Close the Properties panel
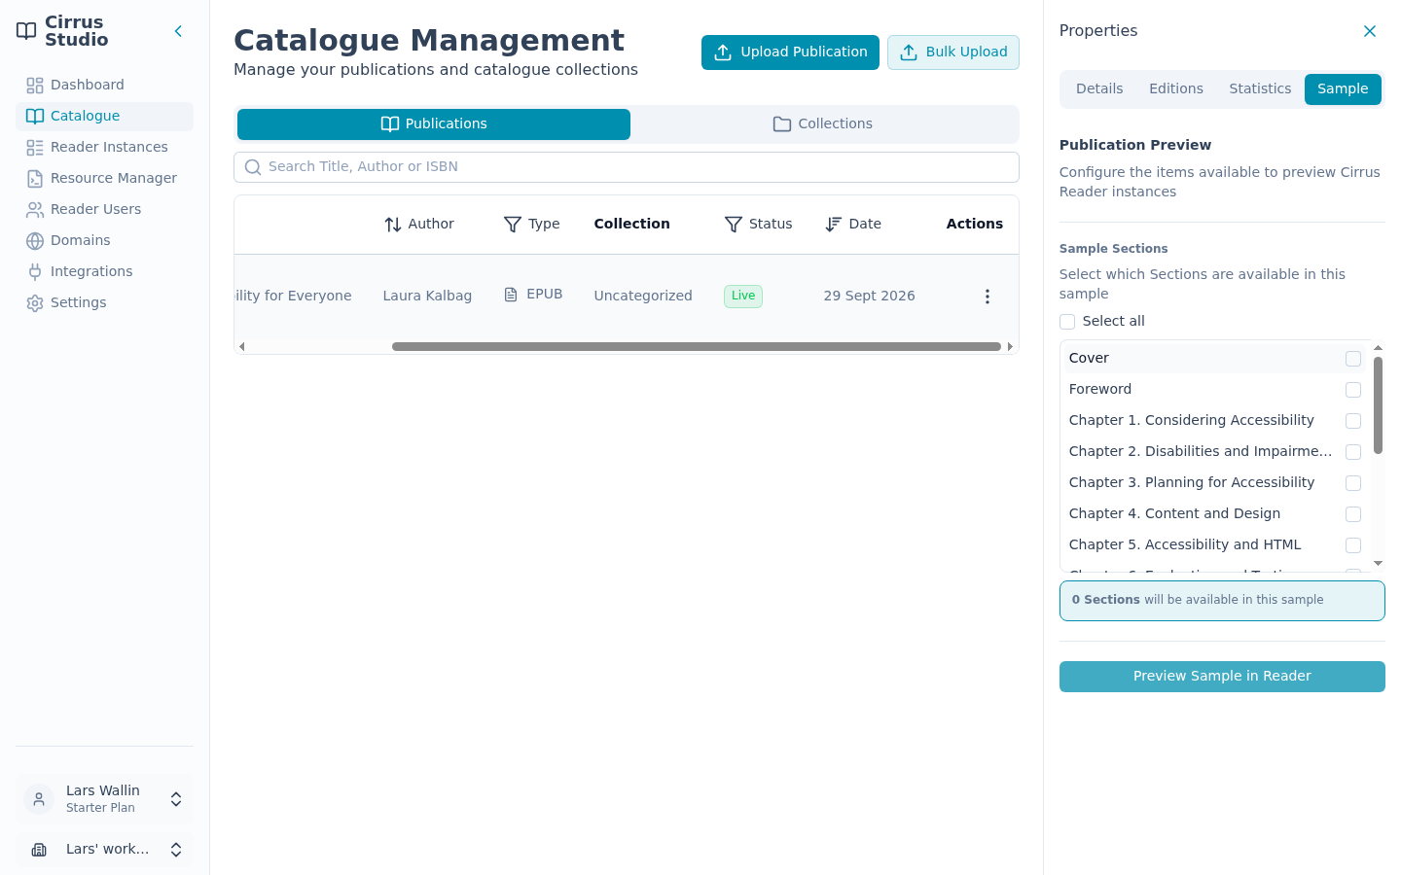1401x875 pixels. pos(1370,31)
